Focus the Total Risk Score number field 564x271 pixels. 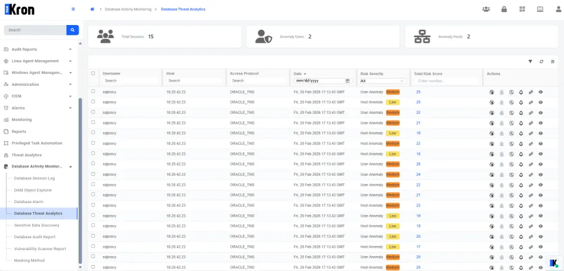(448, 81)
